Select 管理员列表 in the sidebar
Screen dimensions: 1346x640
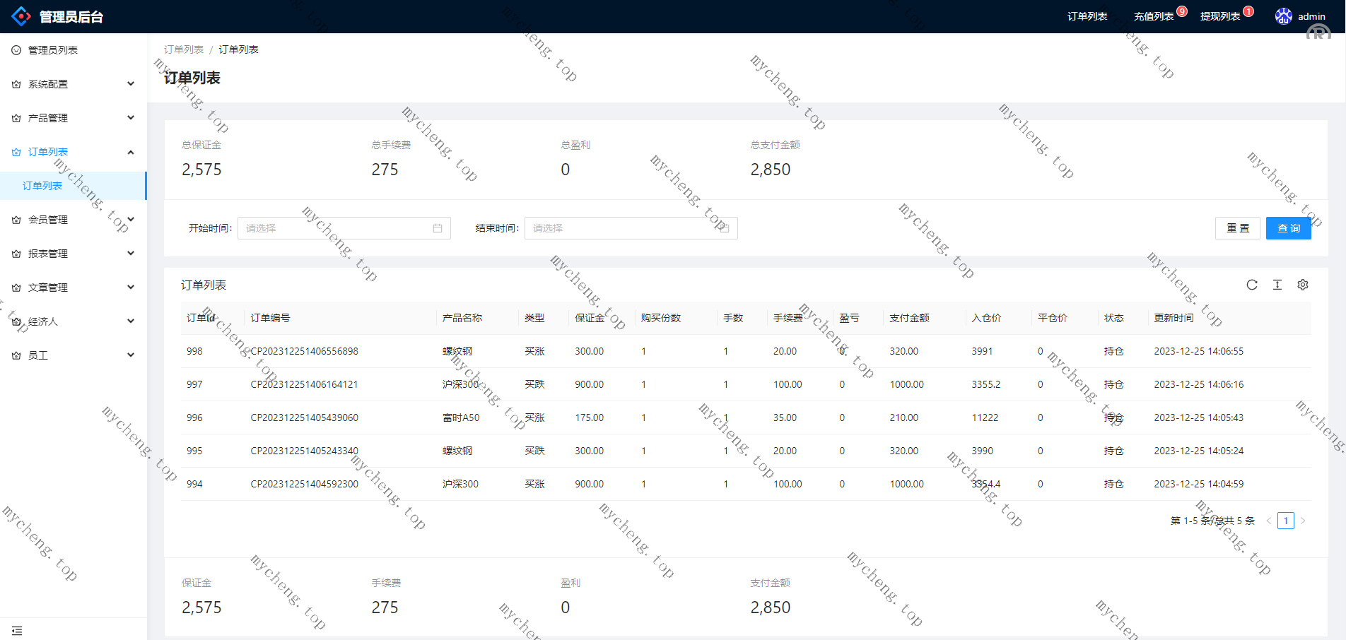coord(53,50)
